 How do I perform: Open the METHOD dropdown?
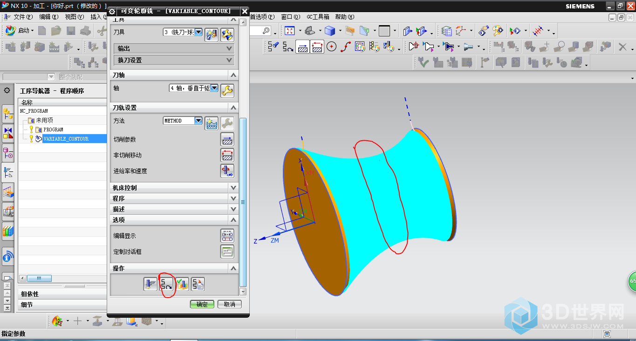(x=198, y=121)
